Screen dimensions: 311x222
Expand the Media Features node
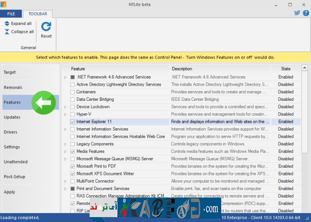coord(65,151)
